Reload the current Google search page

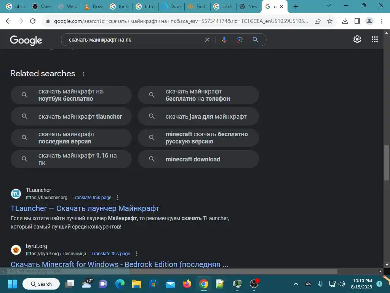[33, 21]
